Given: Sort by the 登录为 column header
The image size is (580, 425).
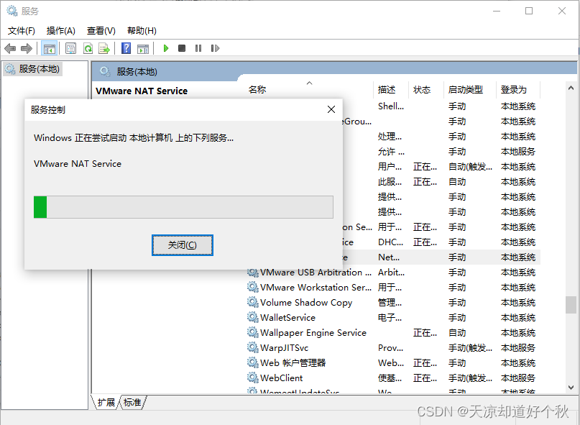Looking at the screenshot, I should tap(518, 90).
